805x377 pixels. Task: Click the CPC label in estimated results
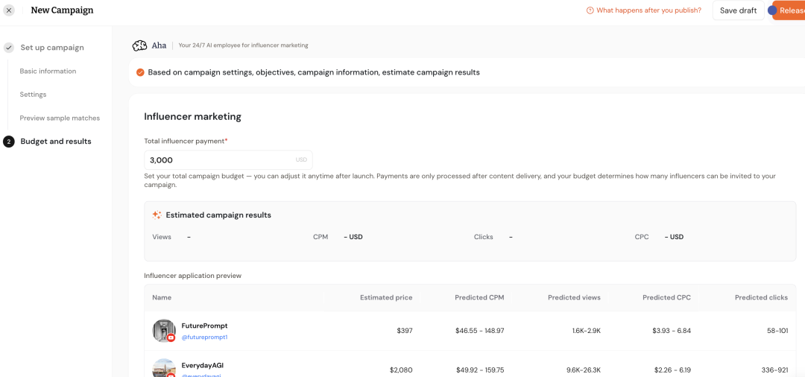[x=642, y=237]
